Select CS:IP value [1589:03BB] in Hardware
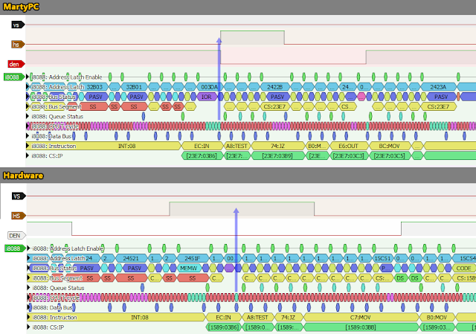Viewport: 476px width, 334px height. point(361,327)
